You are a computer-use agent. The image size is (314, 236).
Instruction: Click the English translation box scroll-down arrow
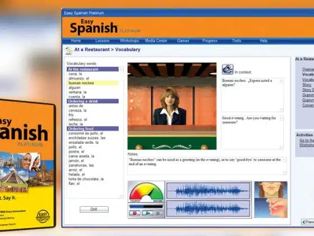point(281,147)
